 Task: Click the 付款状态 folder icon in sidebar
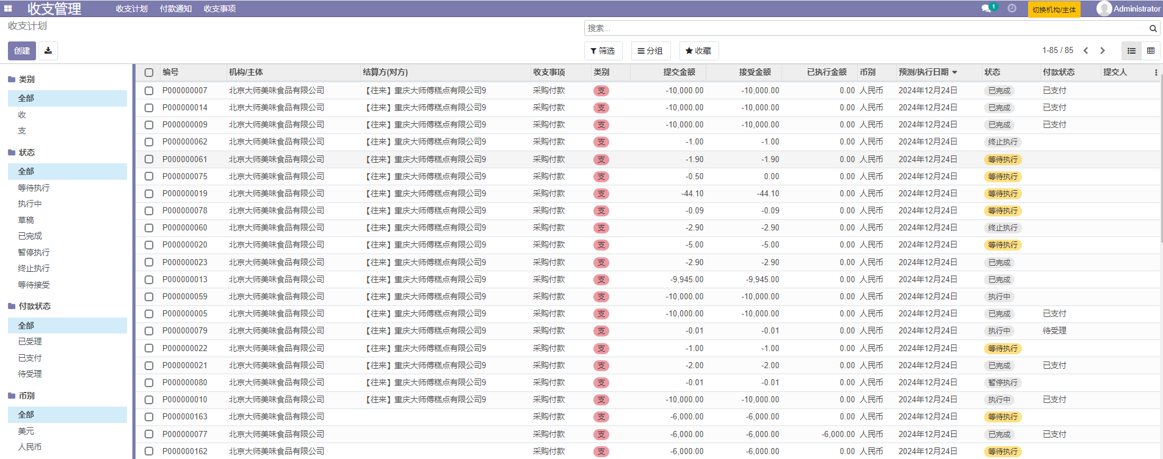coord(12,306)
